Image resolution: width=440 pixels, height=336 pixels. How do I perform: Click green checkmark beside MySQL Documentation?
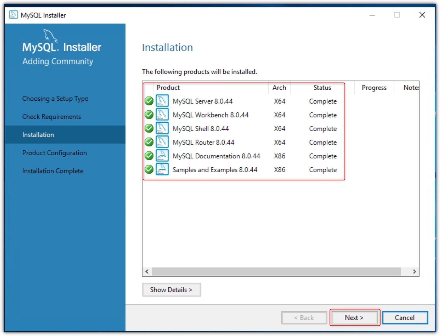click(149, 156)
